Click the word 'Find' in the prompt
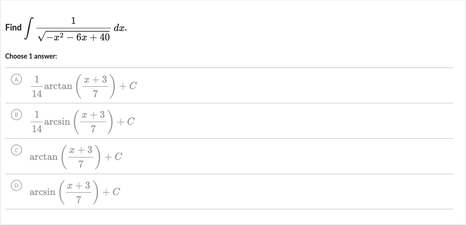This screenshot has height=225, width=466. [x=13, y=28]
